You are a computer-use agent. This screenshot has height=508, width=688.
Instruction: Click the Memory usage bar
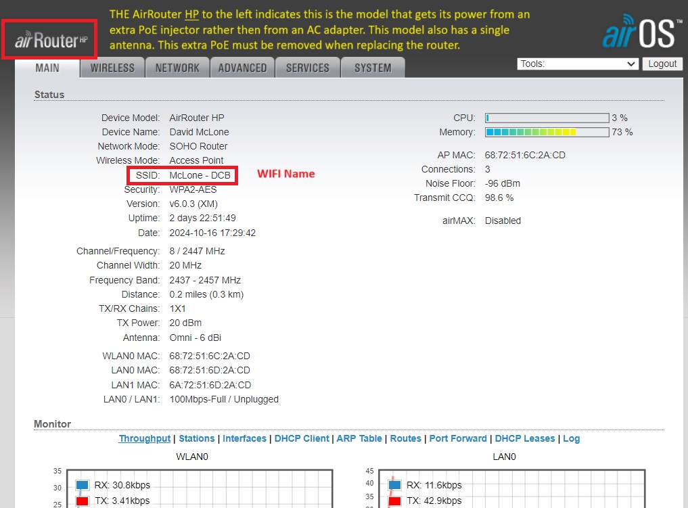point(547,132)
